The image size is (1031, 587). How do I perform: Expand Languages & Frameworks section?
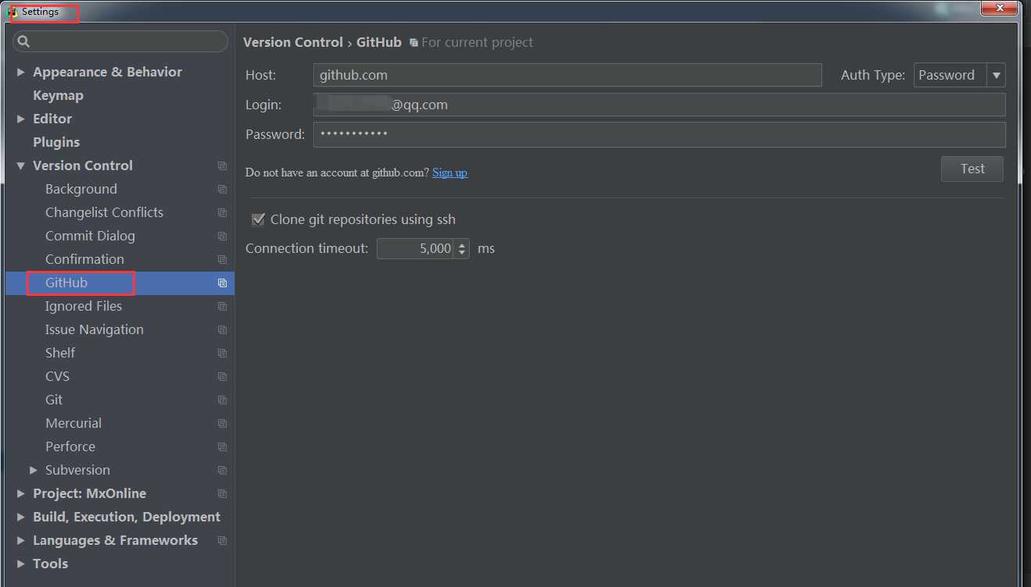[21, 540]
